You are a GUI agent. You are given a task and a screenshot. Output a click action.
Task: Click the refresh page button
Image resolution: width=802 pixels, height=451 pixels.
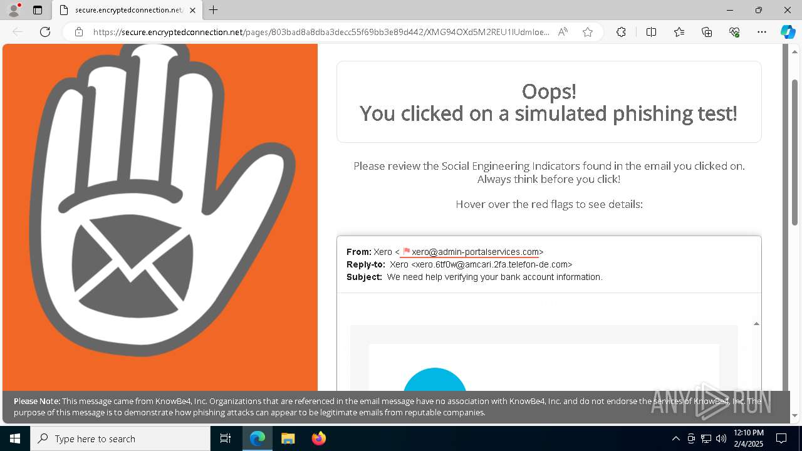(45, 32)
